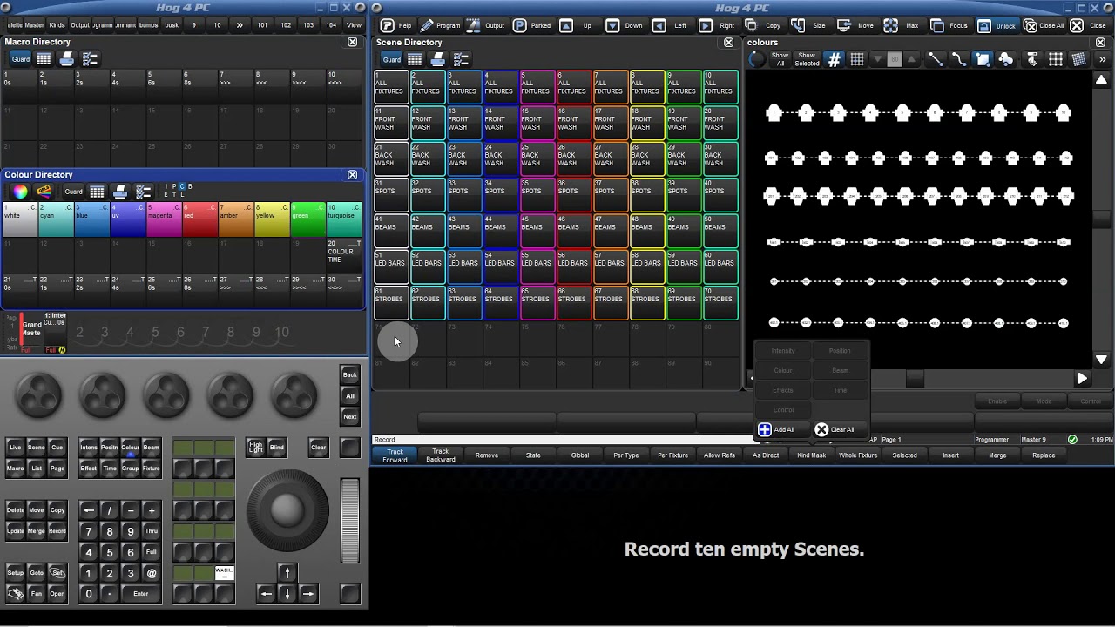Image resolution: width=1115 pixels, height=627 pixels.
Task: Decrease grid size with the down arrow stepper
Action: tap(877, 59)
